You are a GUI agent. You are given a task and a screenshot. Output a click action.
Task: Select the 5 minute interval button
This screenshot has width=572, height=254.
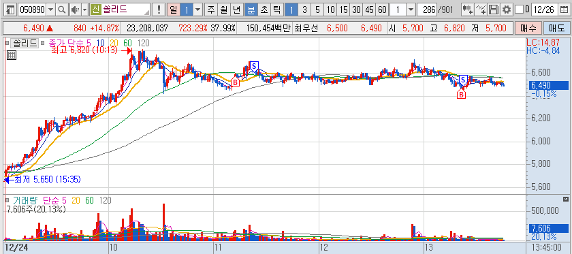coord(317,10)
